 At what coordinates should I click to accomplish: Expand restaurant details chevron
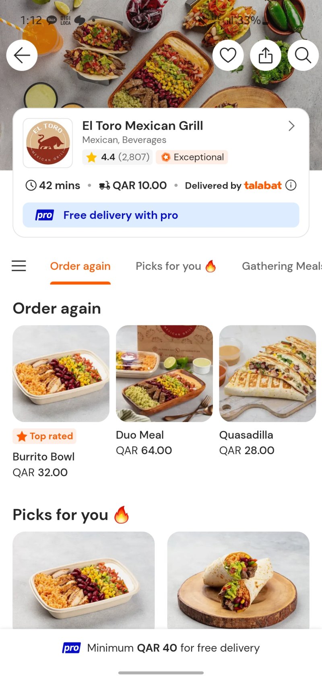(291, 126)
